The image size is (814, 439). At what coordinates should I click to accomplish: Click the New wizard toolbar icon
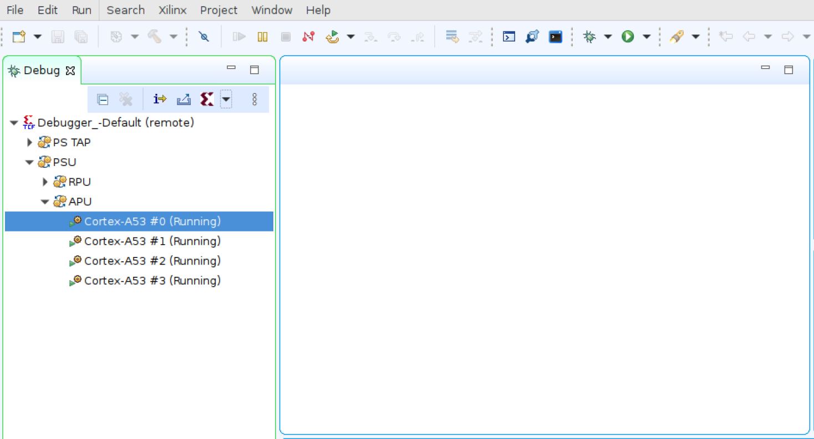point(19,37)
